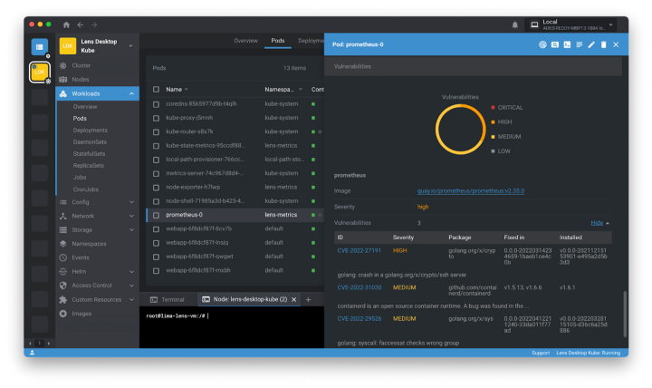Edit the prometheus-0 pod with pencil icon
Viewport: 652px width, 388px height.
click(x=591, y=44)
